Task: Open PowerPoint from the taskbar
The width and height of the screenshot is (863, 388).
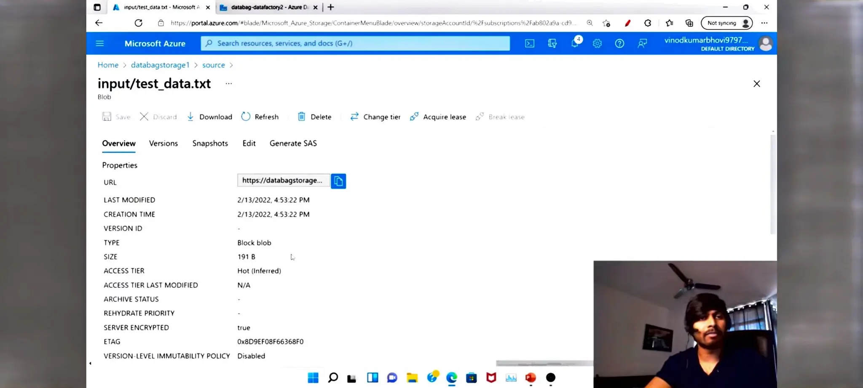Action: tap(531, 377)
